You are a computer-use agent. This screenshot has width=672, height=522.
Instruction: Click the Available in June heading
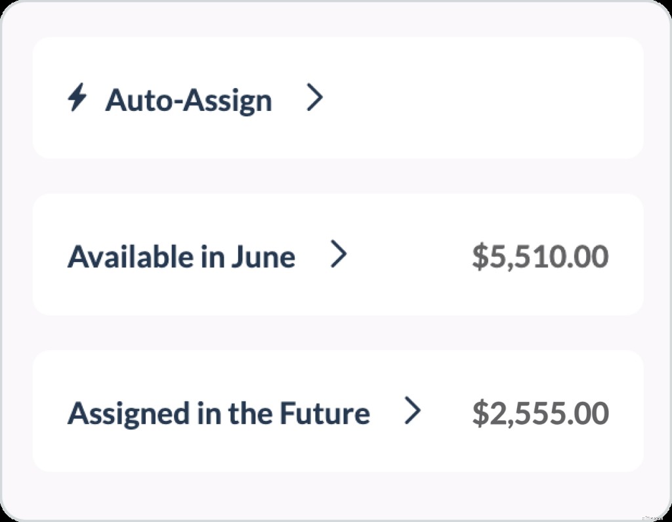(181, 256)
